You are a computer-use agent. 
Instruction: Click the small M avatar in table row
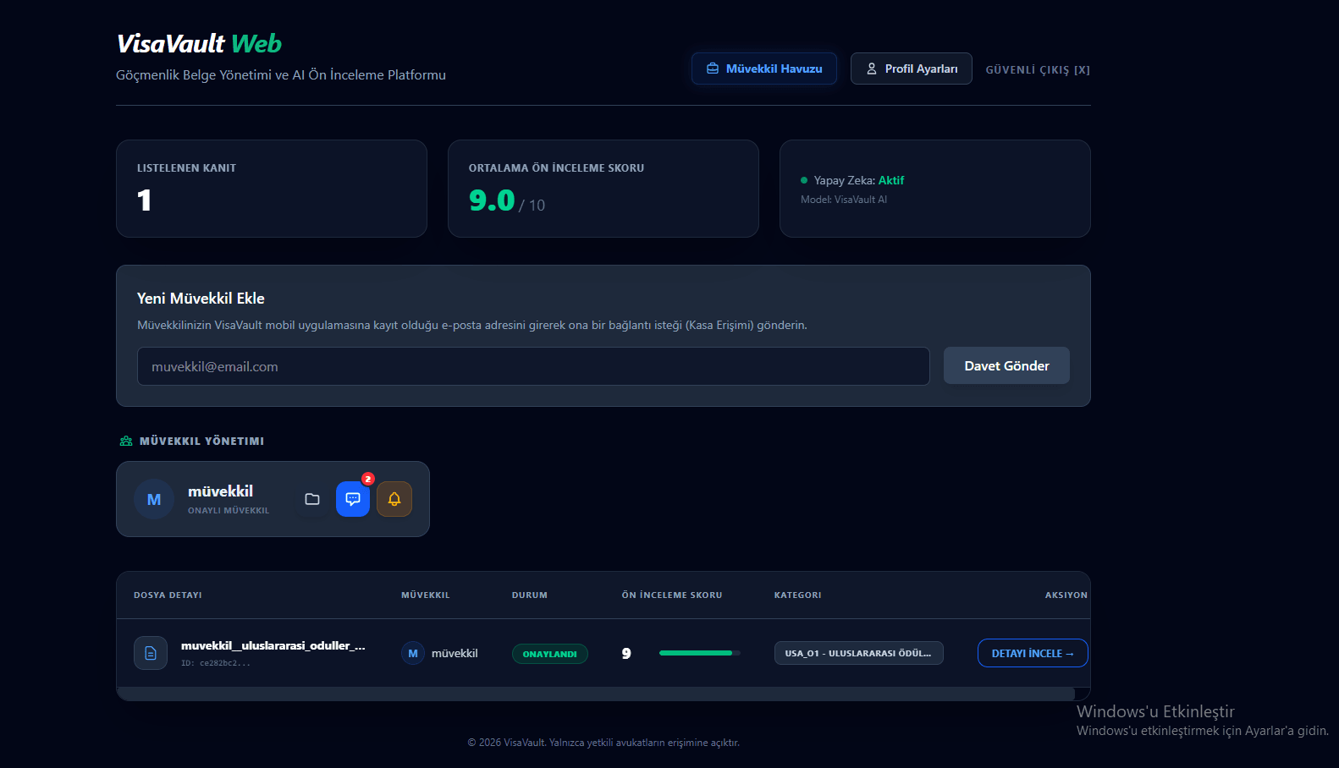tap(413, 653)
